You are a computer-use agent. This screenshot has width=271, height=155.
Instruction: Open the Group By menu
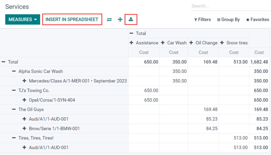[228, 19]
